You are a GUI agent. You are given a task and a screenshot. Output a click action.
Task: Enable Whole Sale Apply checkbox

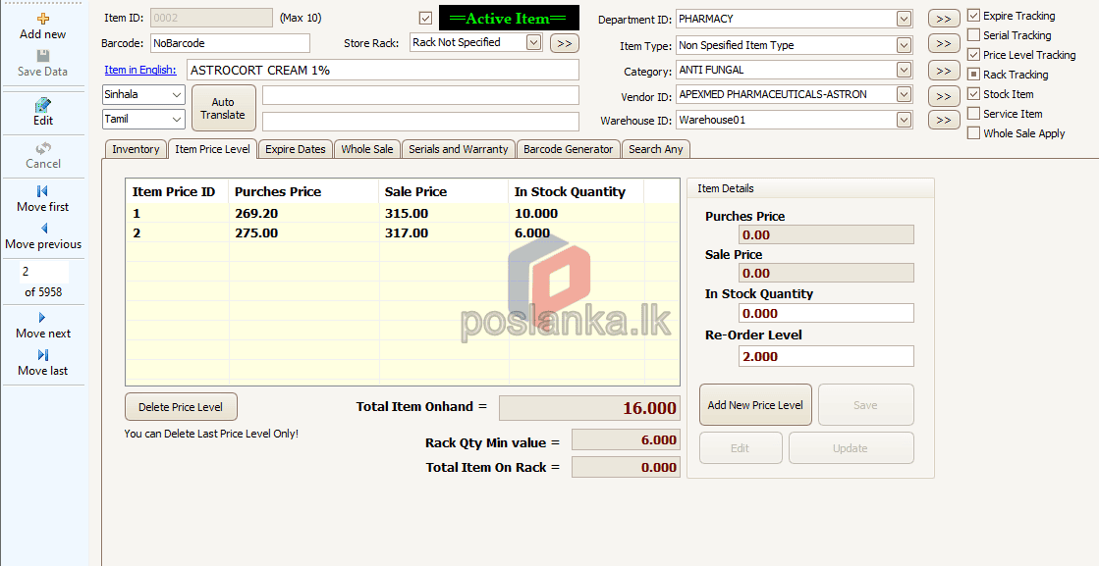(973, 133)
